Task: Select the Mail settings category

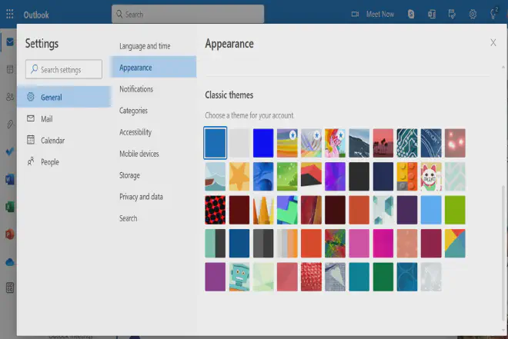Action: (64, 118)
